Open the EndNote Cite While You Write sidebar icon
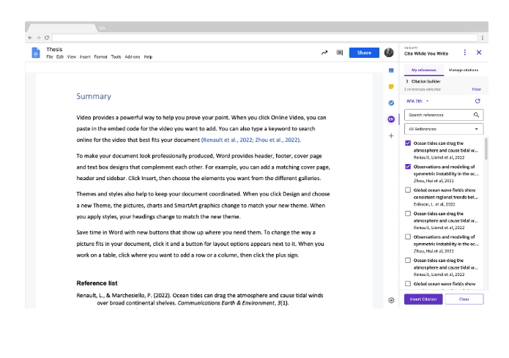Viewport: 509px width, 358px height. [x=391, y=119]
